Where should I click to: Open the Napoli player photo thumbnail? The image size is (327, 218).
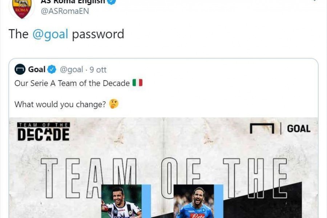(x=194, y=201)
